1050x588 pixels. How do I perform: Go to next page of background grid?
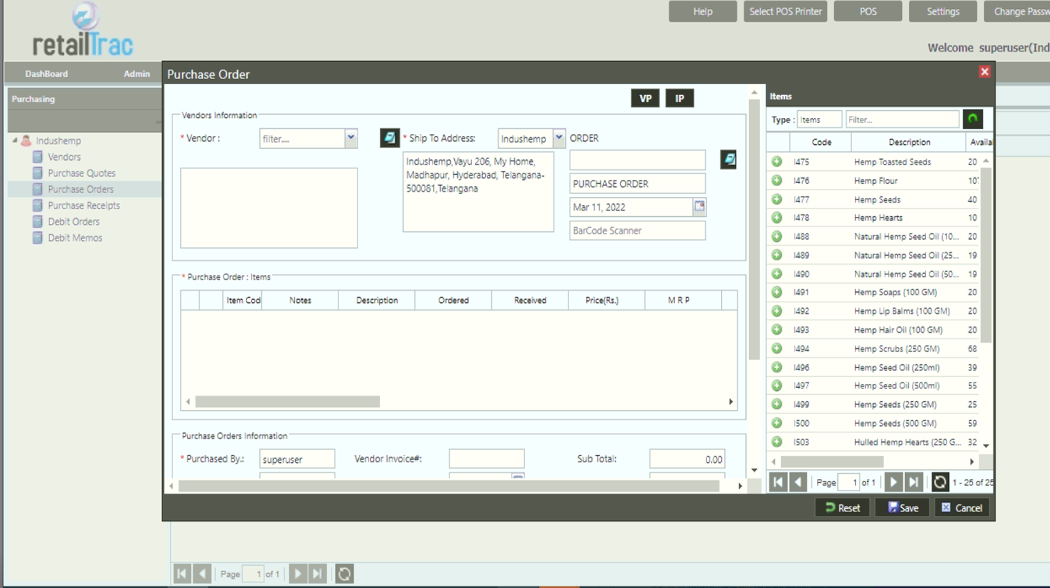click(x=298, y=574)
